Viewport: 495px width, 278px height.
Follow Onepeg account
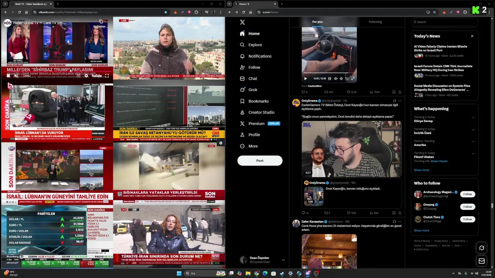pyautogui.click(x=468, y=207)
